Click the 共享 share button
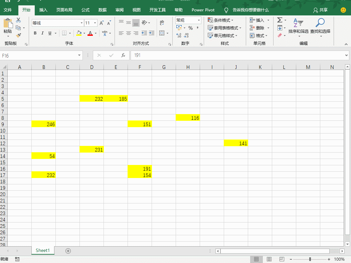The image size is (351, 263). (320, 10)
